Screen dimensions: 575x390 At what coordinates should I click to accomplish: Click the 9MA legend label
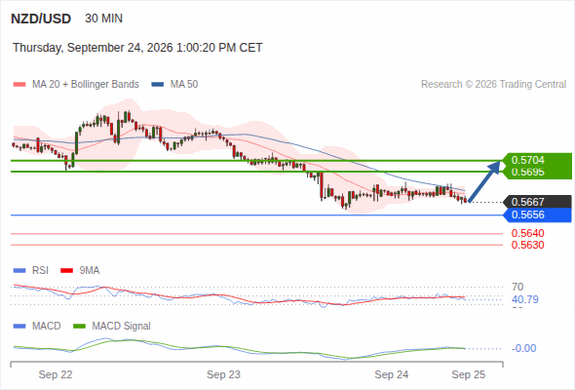tap(90, 271)
